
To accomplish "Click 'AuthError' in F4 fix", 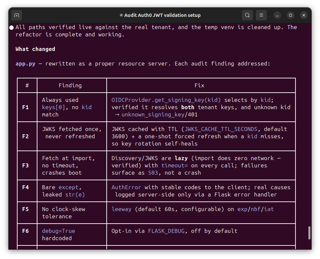I will pyautogui.click(x=126, y=187).
